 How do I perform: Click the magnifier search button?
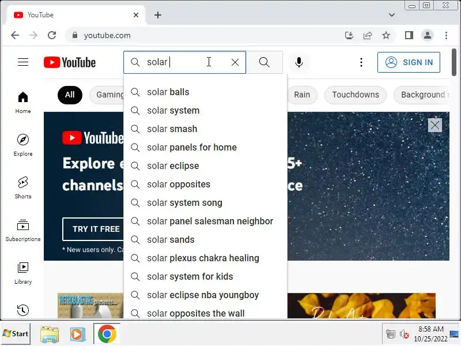pyautogui.click(x=264, y=62)
